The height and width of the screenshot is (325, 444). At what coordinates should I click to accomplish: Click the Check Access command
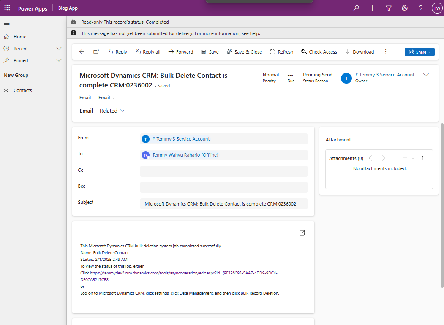coord(319,52)
